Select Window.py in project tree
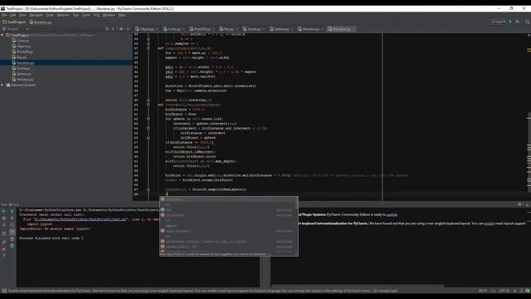531x299 pixels. coord(22,80)
